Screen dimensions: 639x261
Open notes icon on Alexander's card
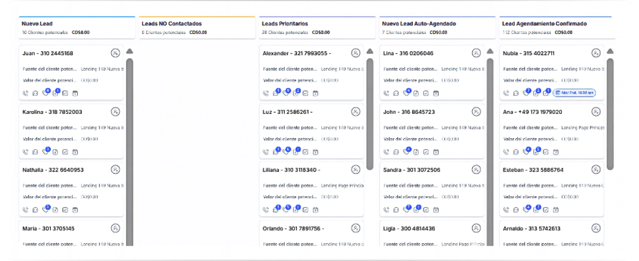pos(295,93)
